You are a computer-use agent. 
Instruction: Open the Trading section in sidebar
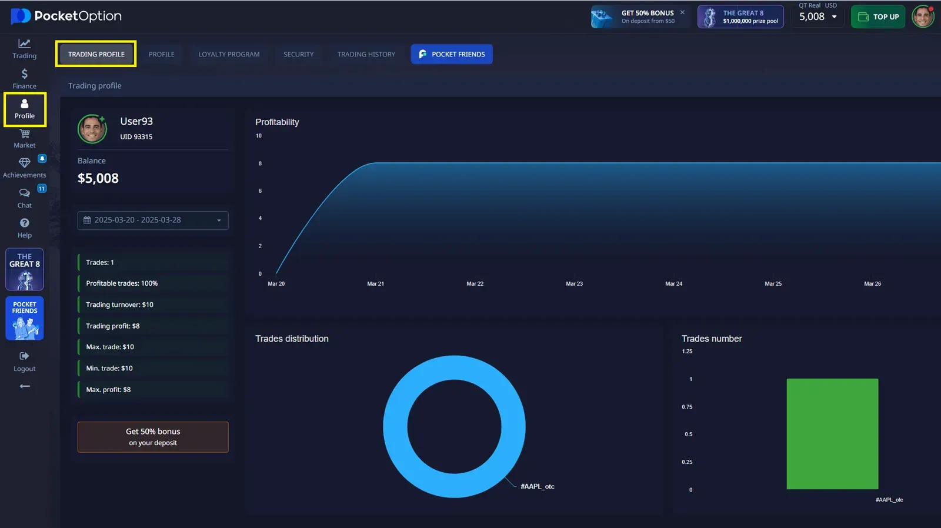coord(24,48)
